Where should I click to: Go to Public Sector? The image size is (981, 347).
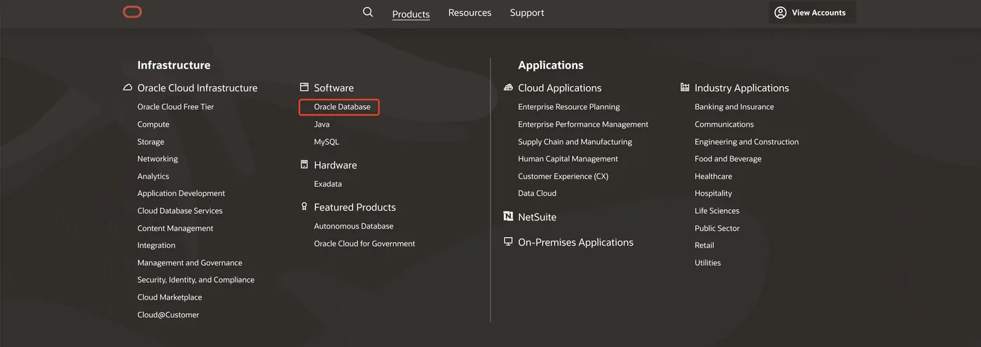(717, 228)
